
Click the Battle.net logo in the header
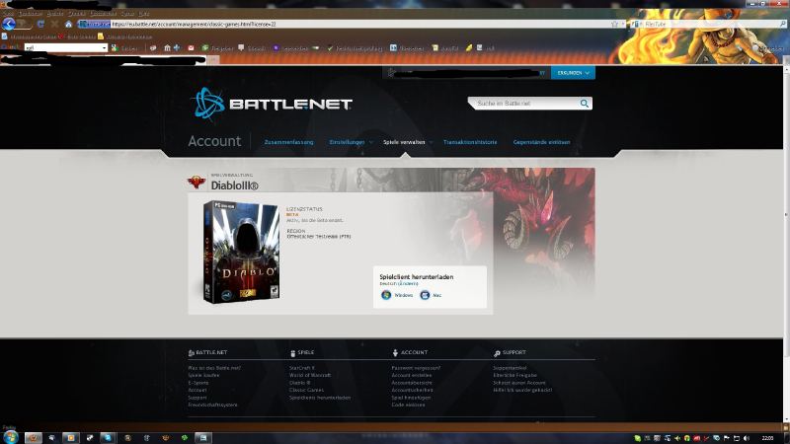(x=272, y=104)
